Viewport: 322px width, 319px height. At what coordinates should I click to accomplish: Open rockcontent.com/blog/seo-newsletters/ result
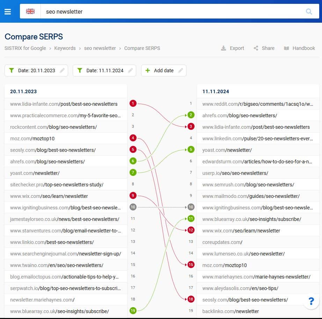[x=53, y=127]
